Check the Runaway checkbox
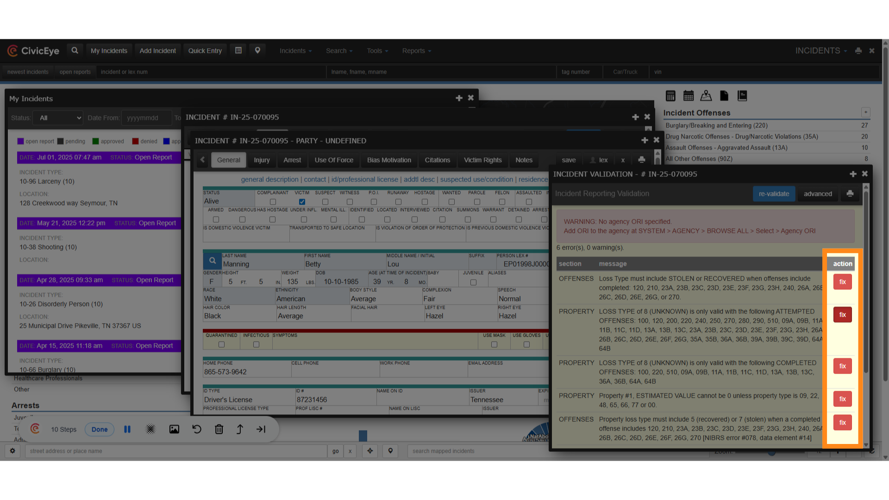Screen dimensions: 889x500 pyautogui.click(x=398, y=202)
